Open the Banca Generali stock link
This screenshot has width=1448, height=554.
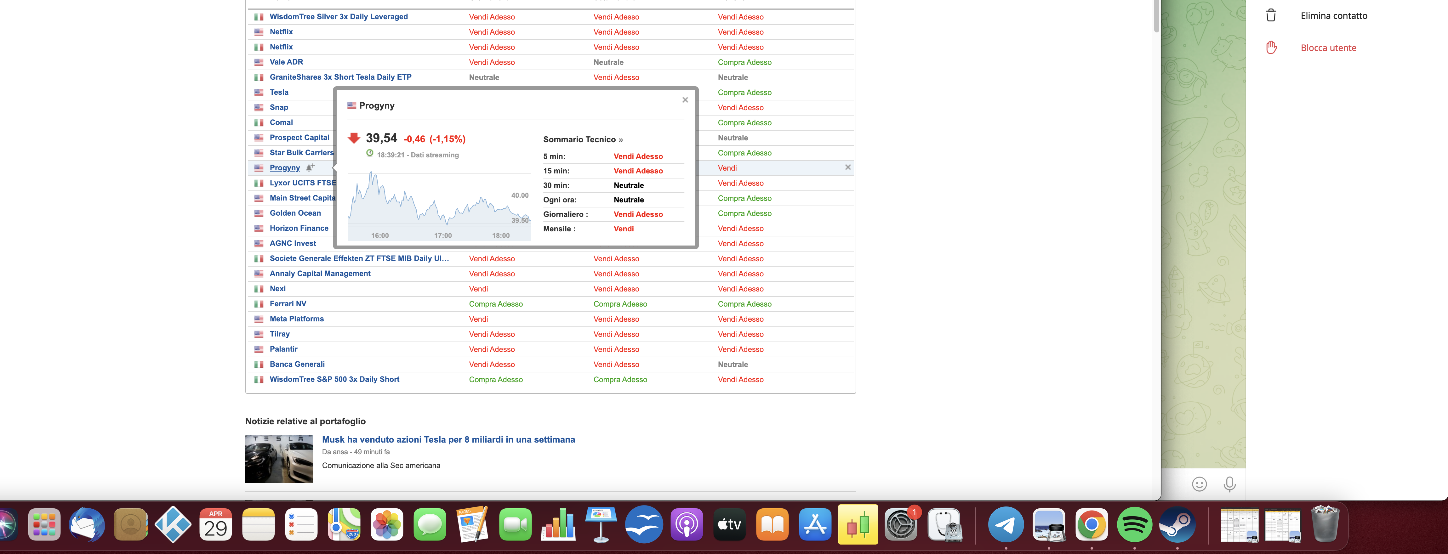coord(297,364)
